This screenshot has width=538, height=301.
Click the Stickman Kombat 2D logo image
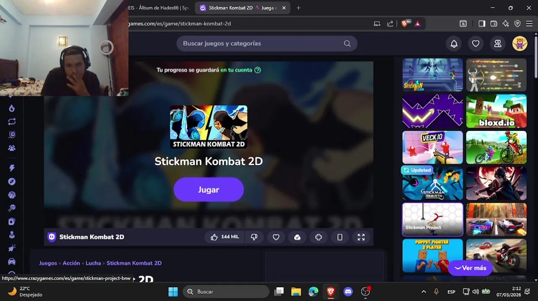coord(209,127)
